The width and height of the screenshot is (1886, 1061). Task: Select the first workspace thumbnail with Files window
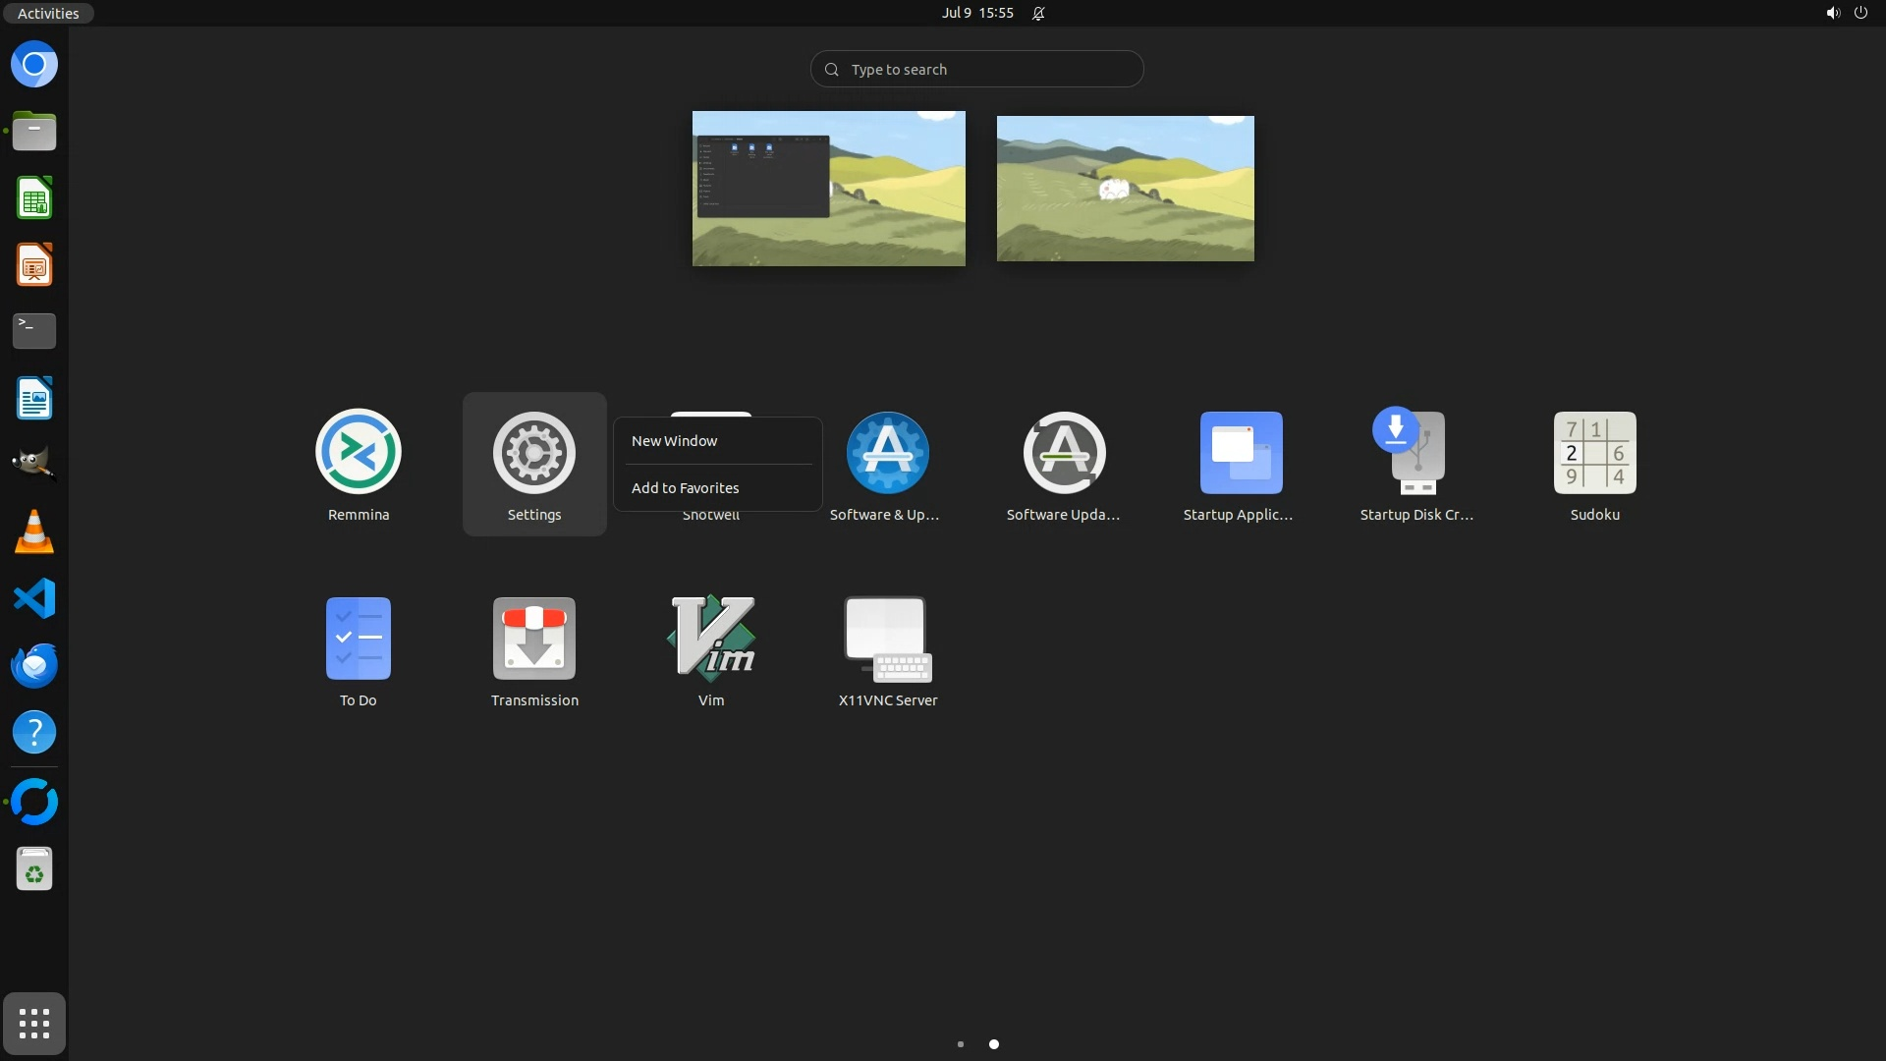click(x=828, y=189)
